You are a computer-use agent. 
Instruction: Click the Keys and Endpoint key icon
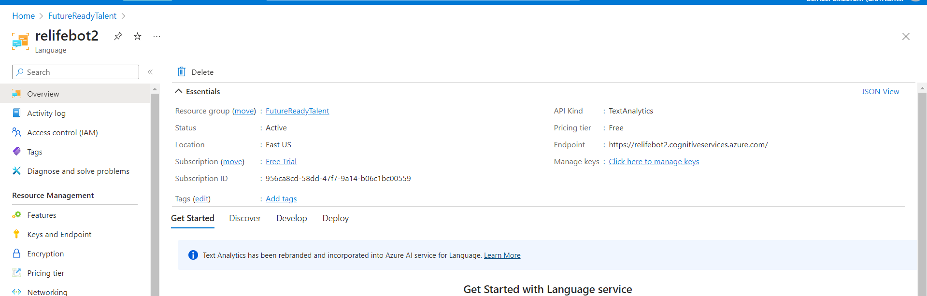point(16,234)
